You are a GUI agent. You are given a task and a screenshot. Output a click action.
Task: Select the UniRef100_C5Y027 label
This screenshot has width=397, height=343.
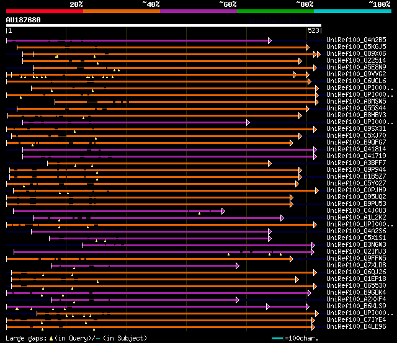356,183
